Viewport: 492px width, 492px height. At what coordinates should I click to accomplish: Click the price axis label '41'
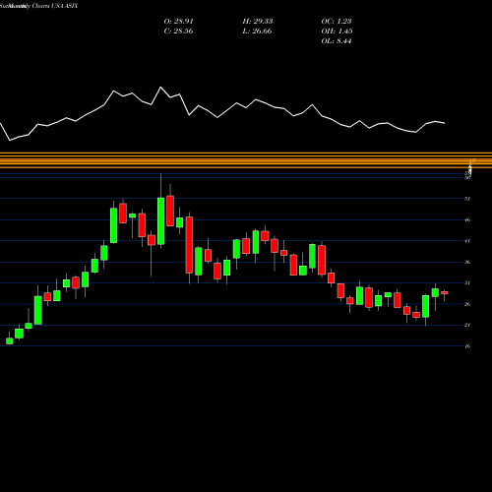point(467,241)
